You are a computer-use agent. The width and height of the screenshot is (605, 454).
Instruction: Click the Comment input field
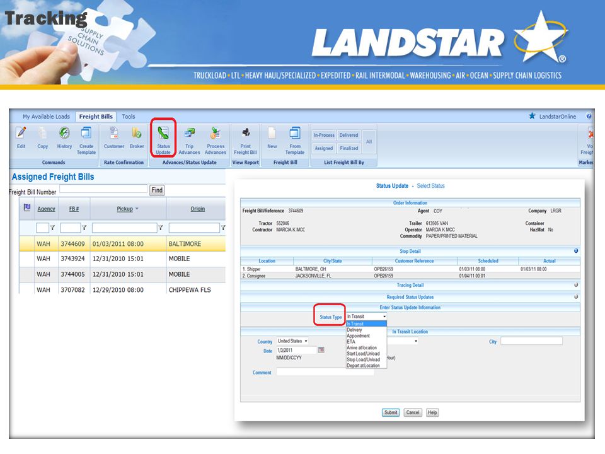click(x=325, y=372)
